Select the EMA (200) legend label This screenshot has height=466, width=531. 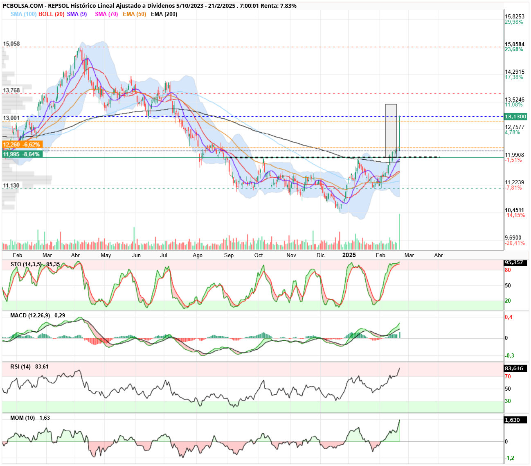coord(164,14)
